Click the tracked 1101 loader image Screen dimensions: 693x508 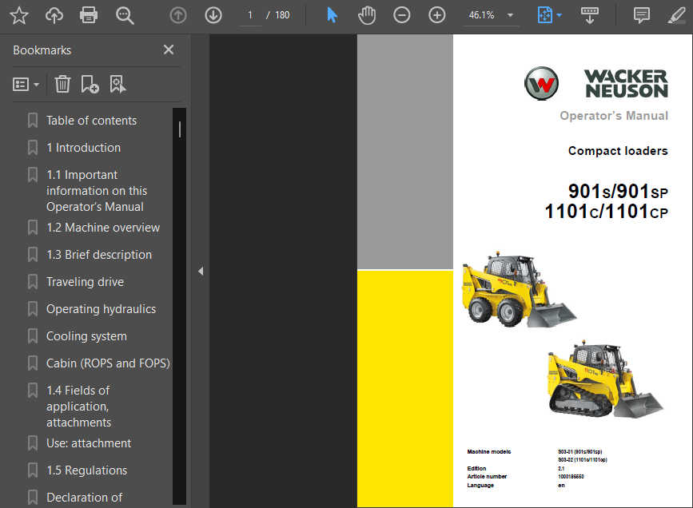coord(606,379)
